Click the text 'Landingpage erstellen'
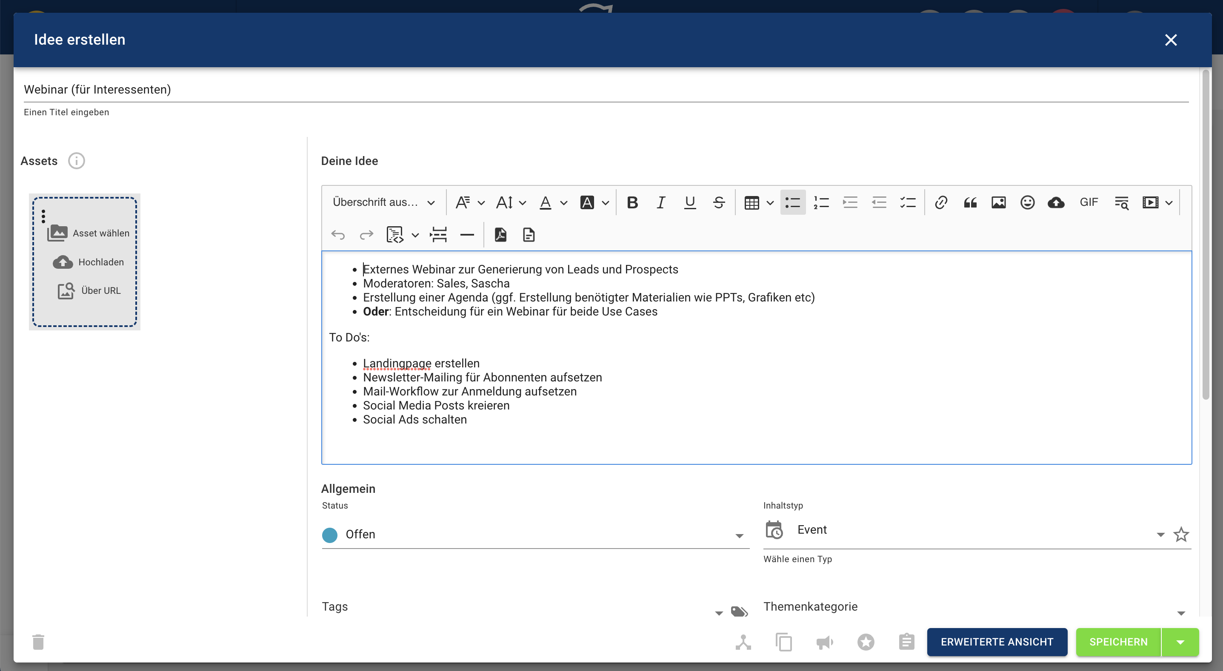Image resolution: width=1223 pixels, height=671 pixels. (421, 364)
